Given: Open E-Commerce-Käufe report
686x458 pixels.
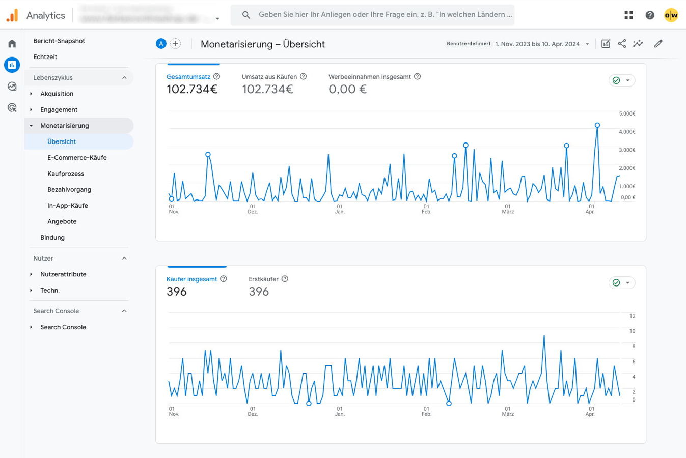Looking at the screenshot, I should (x=77, y=158).
